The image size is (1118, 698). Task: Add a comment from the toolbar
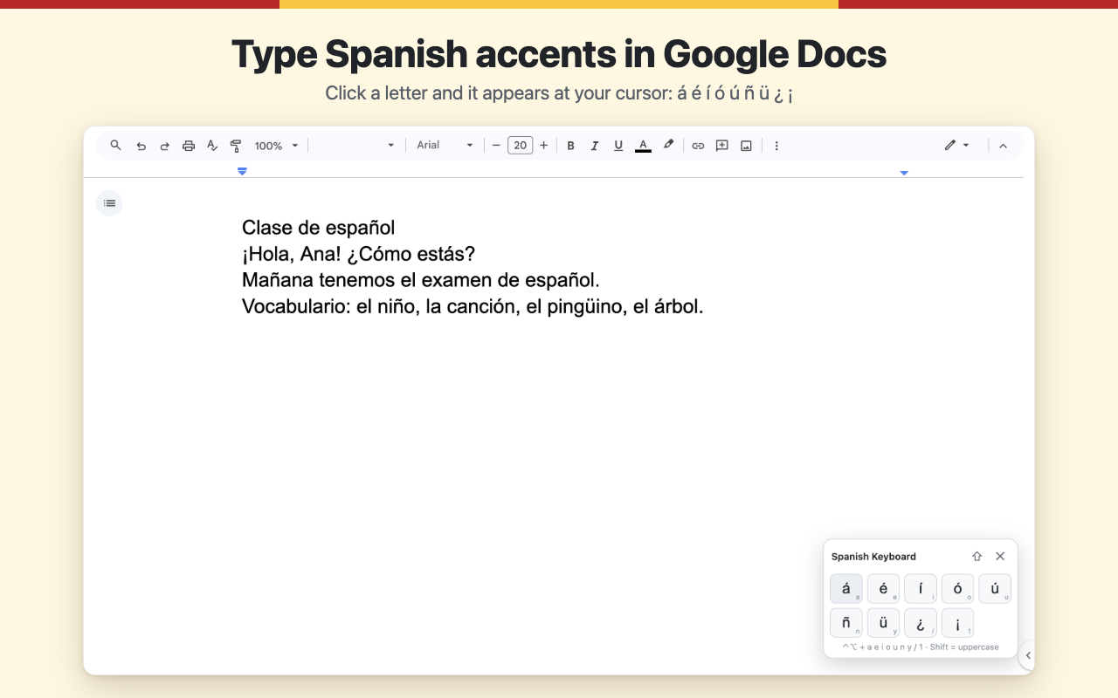[x=721, y=146]
